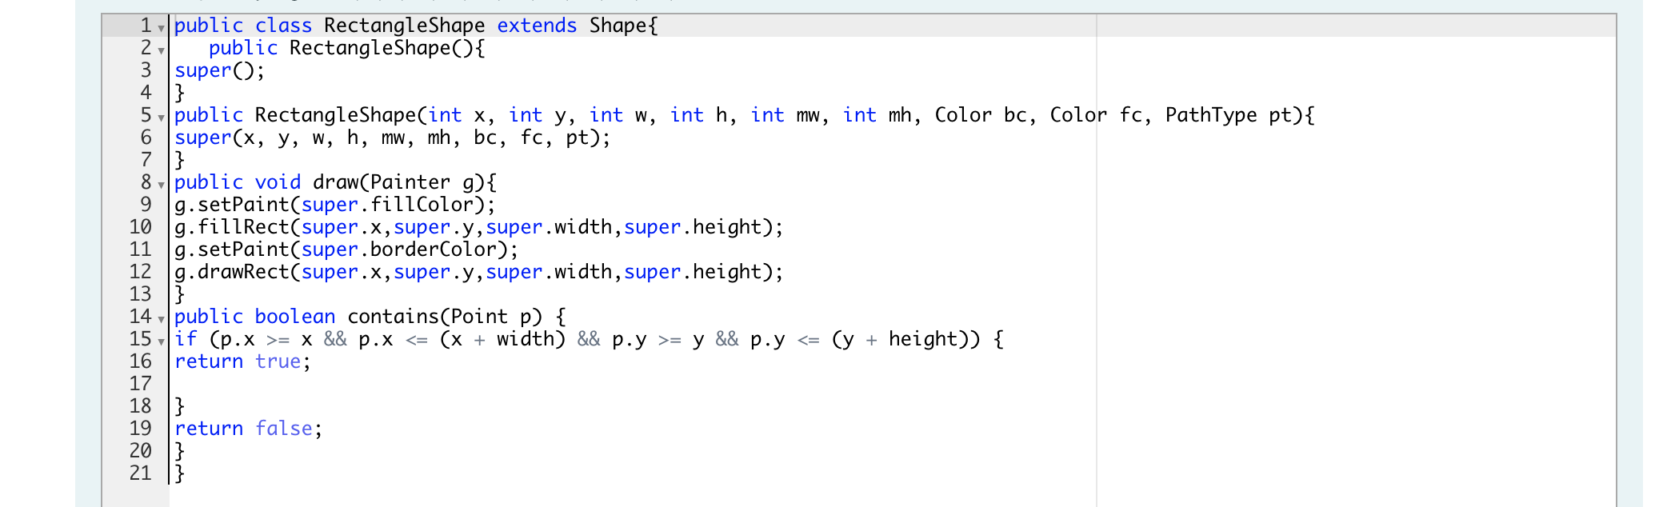This screenshot has width=1659, height=507.
Task: Click the 'super();' call on line 3
Action: point(219,70)
